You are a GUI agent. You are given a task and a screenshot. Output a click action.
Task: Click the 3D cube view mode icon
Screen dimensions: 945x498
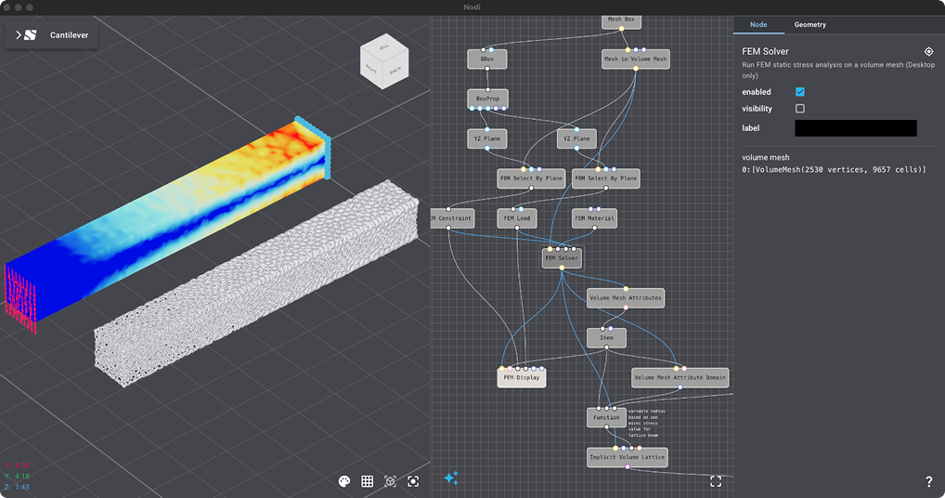click(x=390, y=481)
